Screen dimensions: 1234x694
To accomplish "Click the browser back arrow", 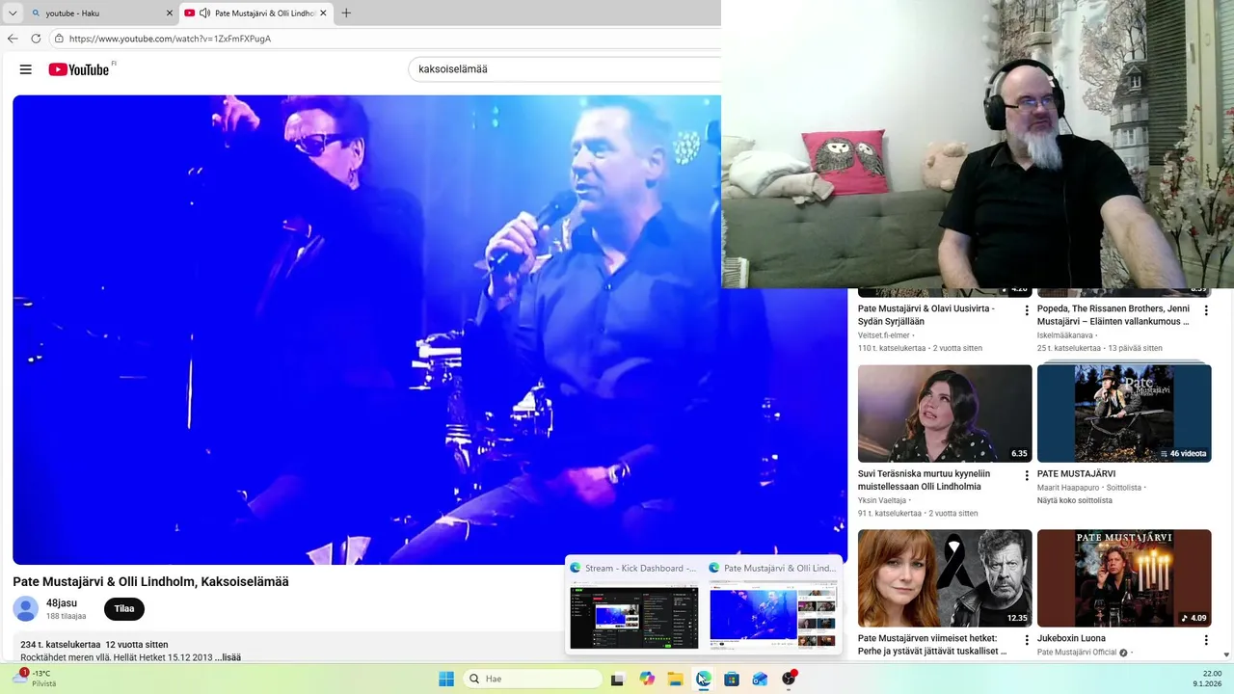I will pyautogui.click(x=13, y=39).
